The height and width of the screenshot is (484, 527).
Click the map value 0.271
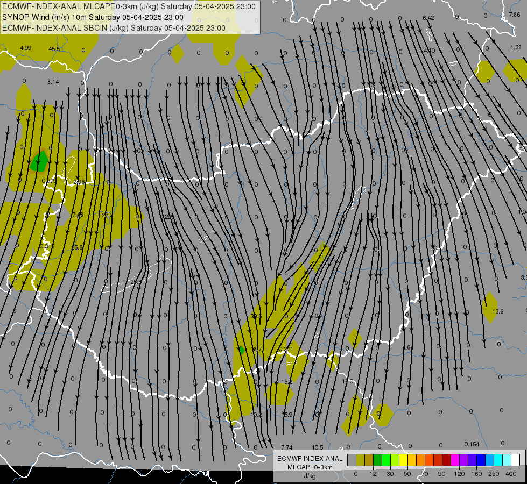click(x=286, y=349)
